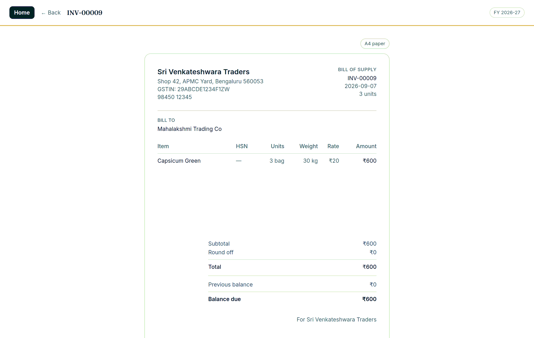This screenshot has height=338, width=534.
Task: Click the Round off value ₹0
Action: (373, 252)
